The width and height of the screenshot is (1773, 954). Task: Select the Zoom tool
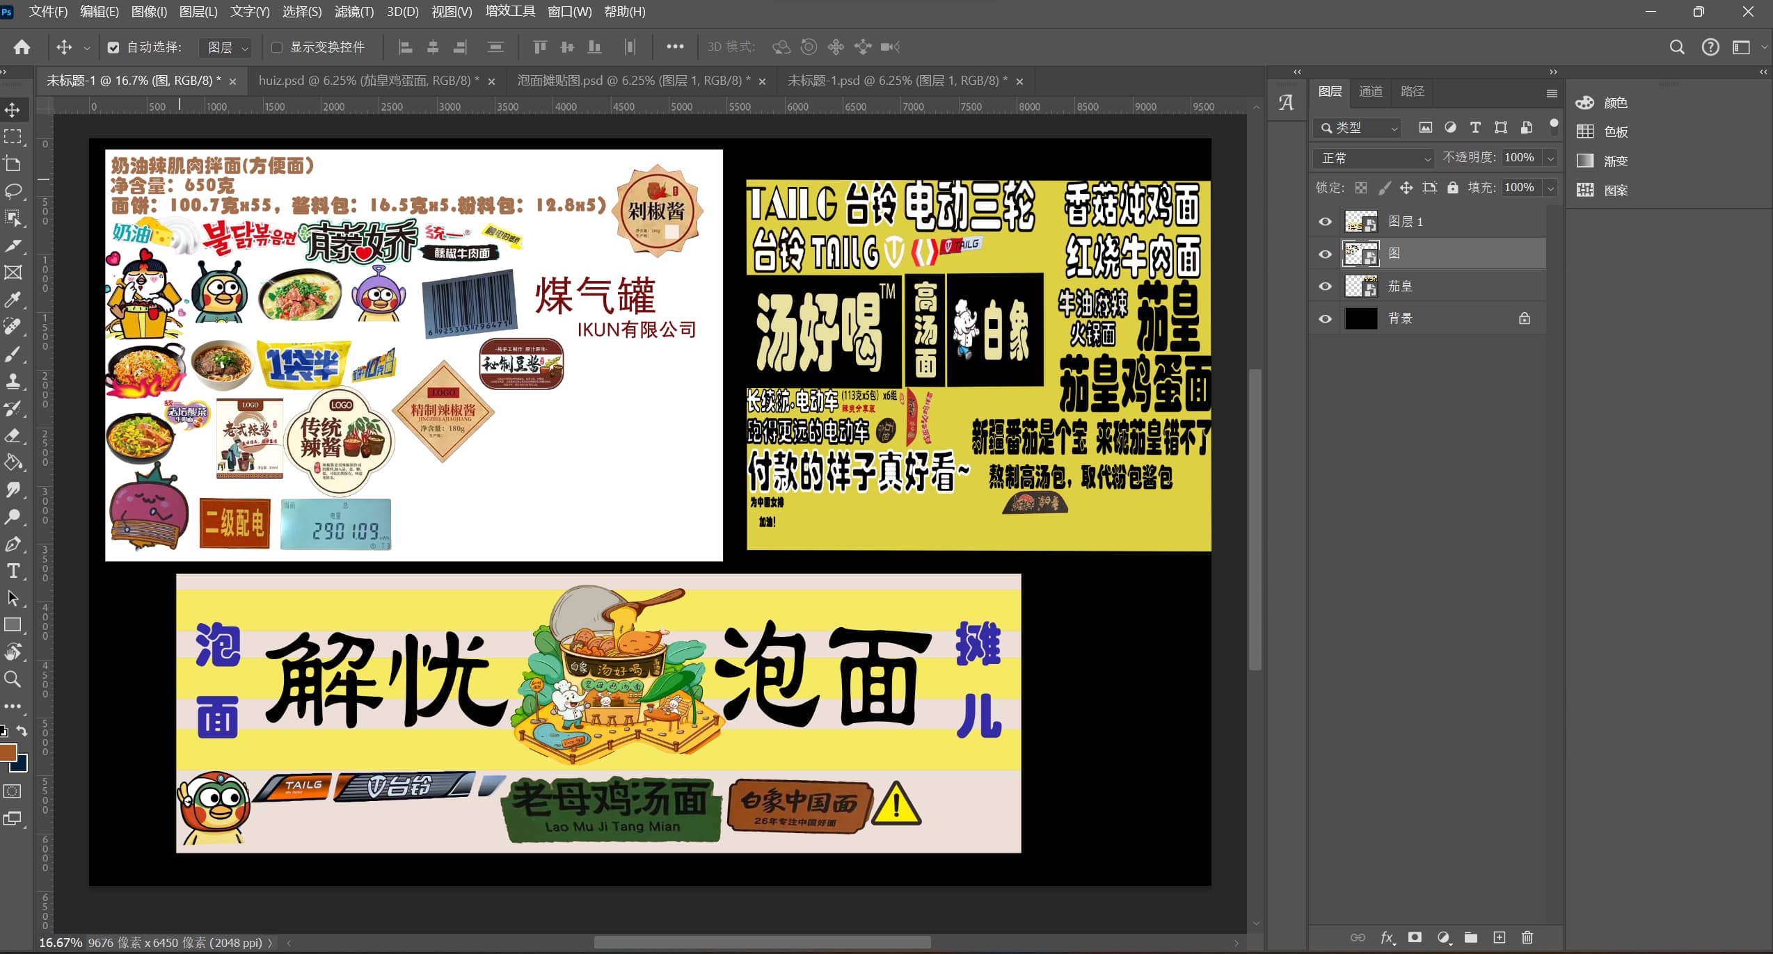[13, 679]
